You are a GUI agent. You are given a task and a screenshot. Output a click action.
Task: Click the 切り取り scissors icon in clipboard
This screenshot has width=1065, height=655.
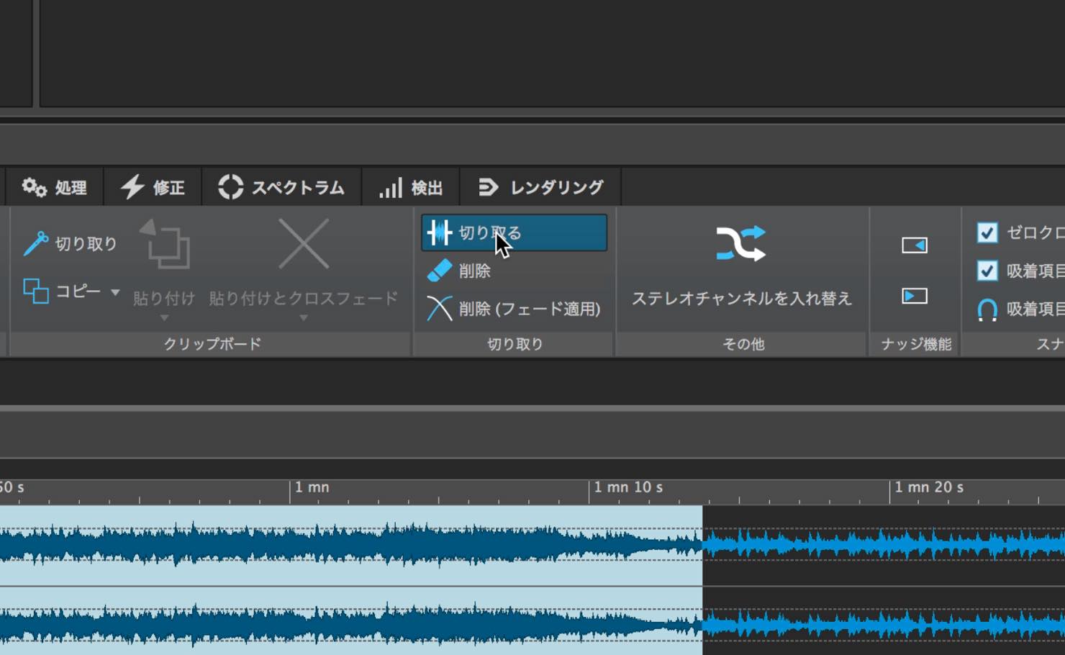click(35, 243)
